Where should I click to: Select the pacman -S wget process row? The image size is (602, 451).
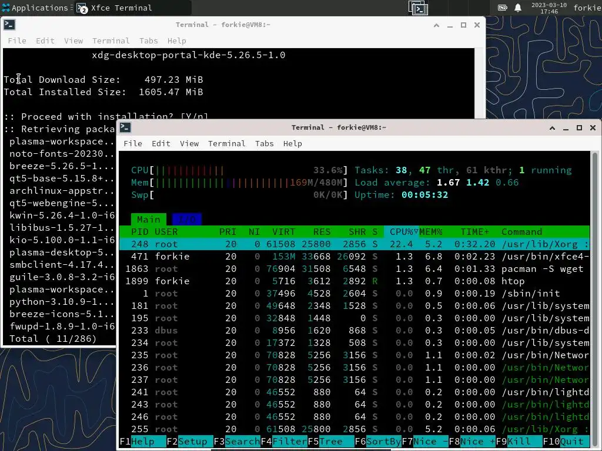[x=354, y=269]
